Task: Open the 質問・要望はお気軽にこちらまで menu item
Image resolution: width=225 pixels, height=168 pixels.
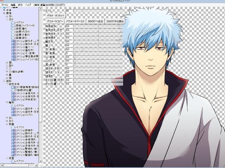Action: click(x=49, y=5)
